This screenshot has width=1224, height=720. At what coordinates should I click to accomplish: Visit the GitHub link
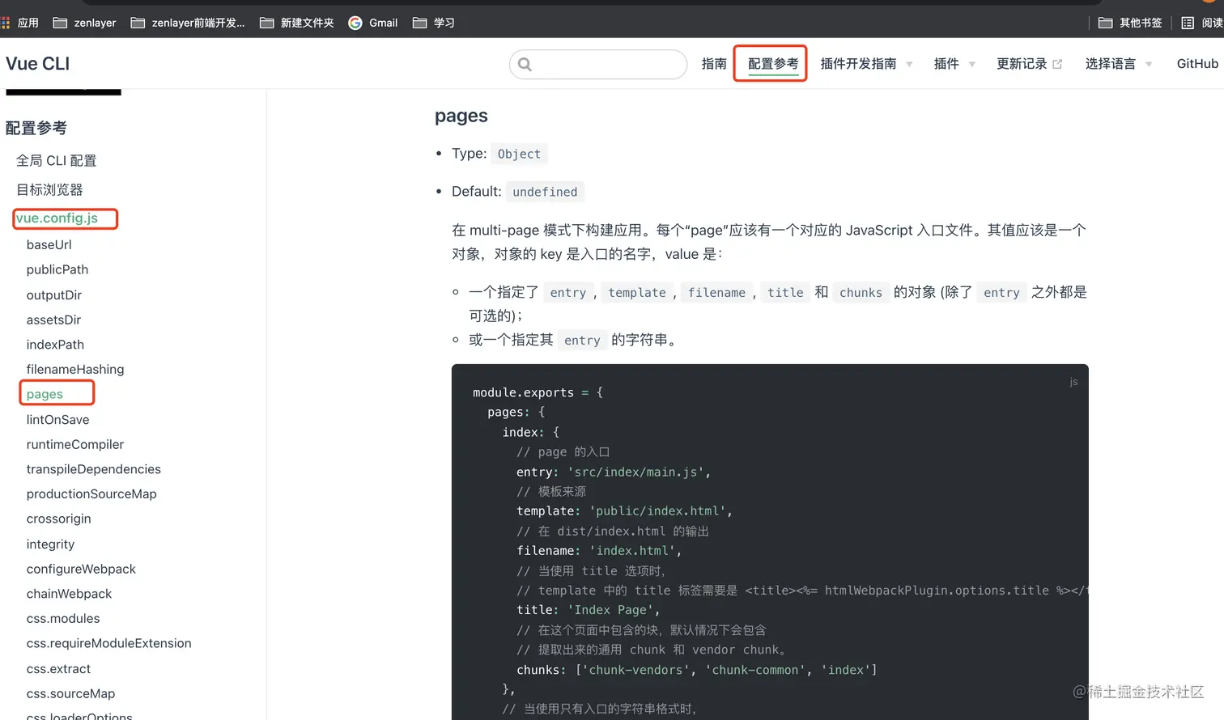tap(1197, 64)
